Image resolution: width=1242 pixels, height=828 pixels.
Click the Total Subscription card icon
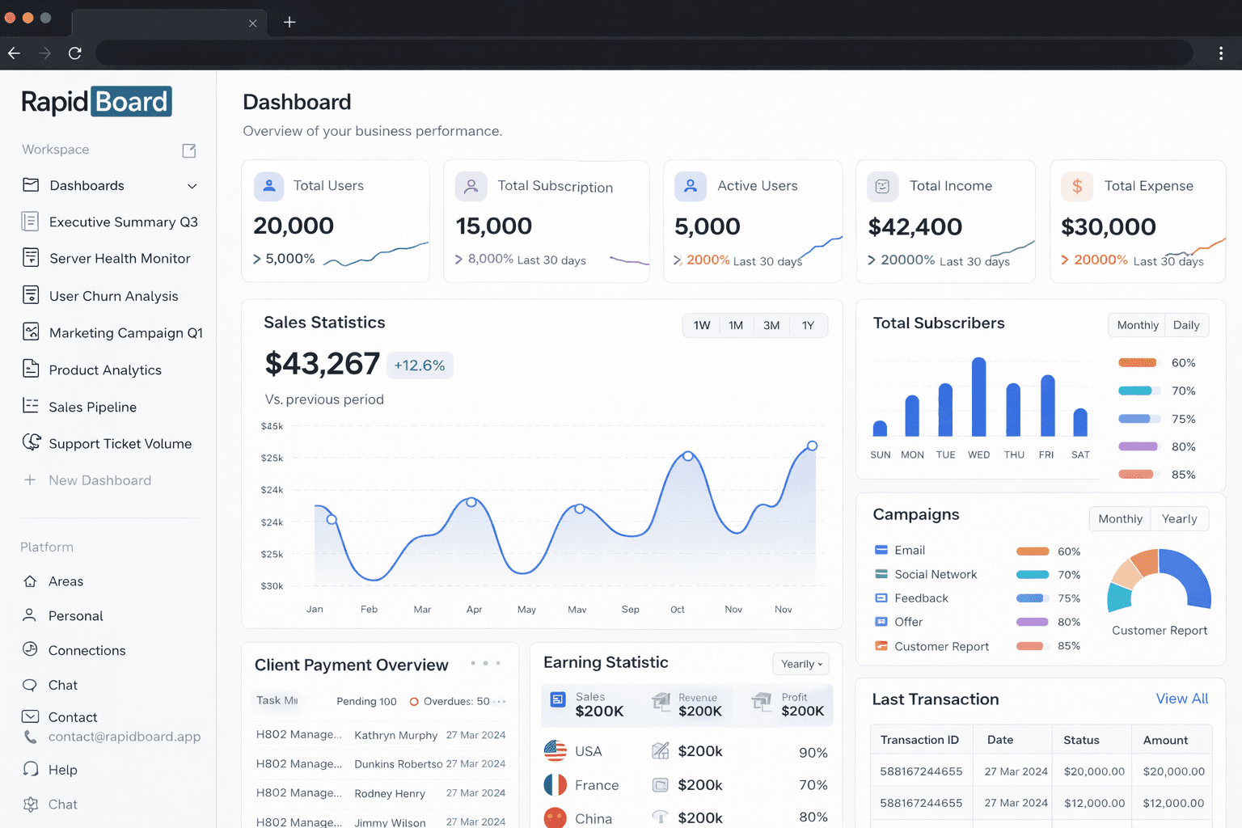471,186
